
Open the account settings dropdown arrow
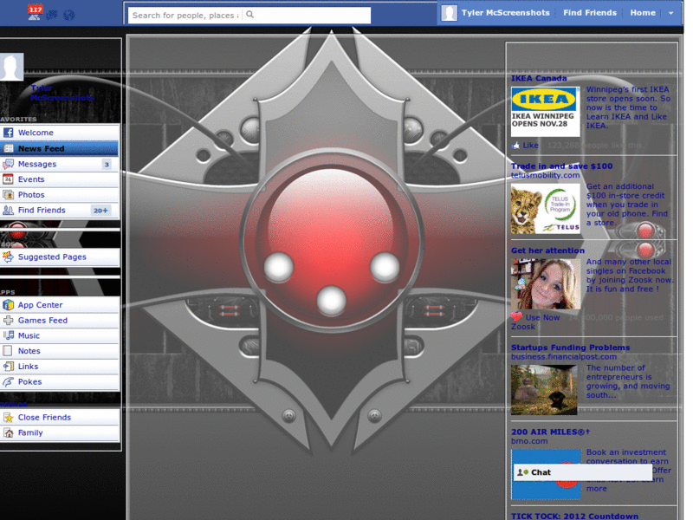[x=670, y=13]
